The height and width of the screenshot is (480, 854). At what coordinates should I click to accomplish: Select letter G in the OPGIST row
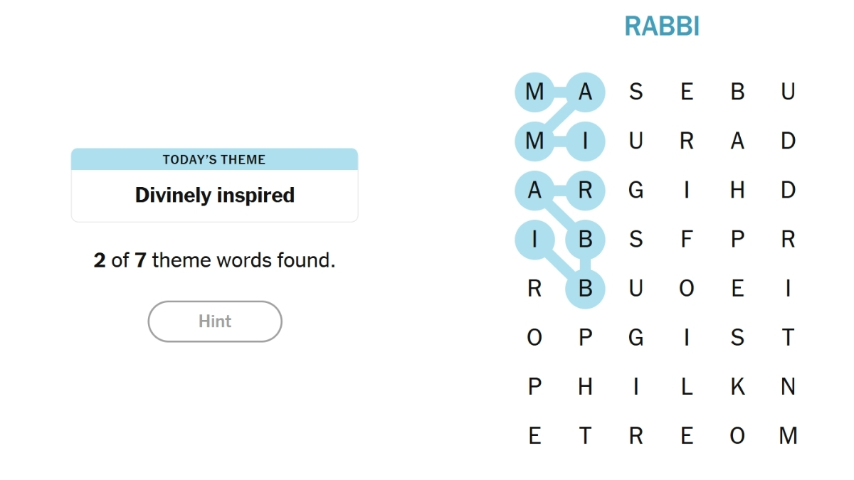pyautogui.click(x=636, y=337)
